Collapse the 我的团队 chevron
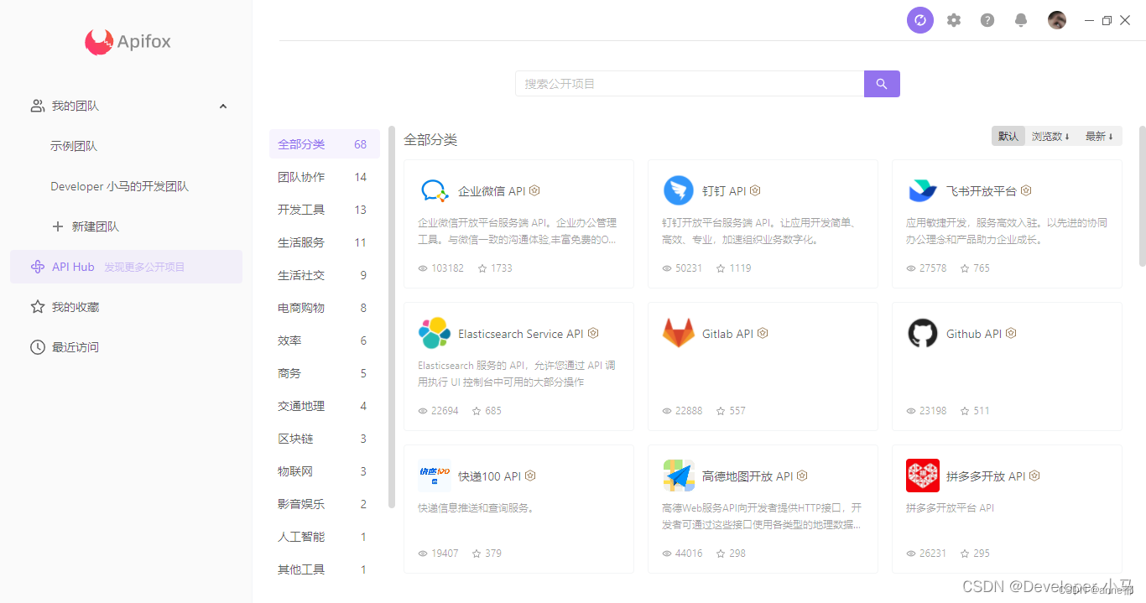The height and width of the screenshot is (603, 1146). [x=223, y=107]
